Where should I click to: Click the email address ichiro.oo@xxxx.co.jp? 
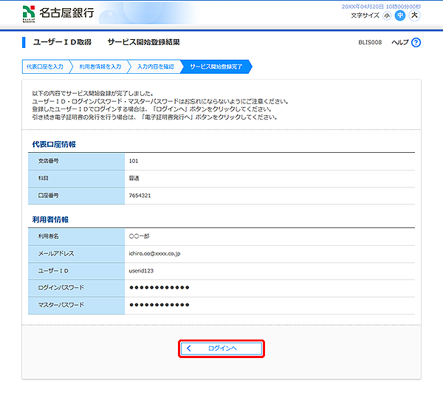pyautogui.click(x=159, y=253)
